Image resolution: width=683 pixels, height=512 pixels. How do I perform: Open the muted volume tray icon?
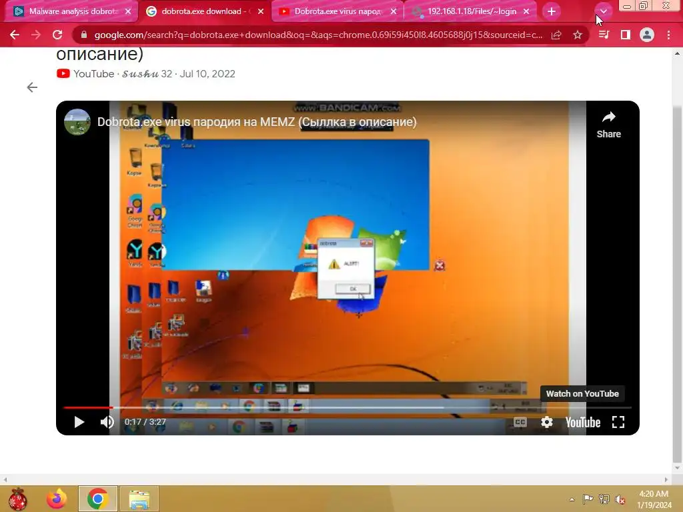coord(620,499)
